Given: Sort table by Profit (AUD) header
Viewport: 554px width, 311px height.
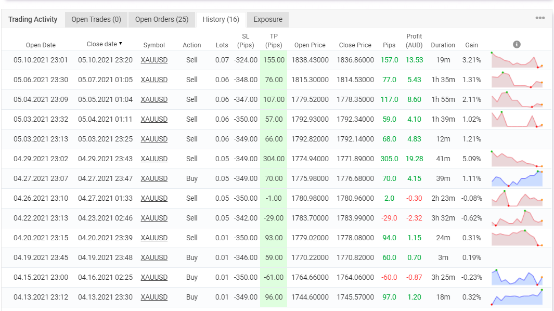Looking at the screenshot, I should (414, 41).
